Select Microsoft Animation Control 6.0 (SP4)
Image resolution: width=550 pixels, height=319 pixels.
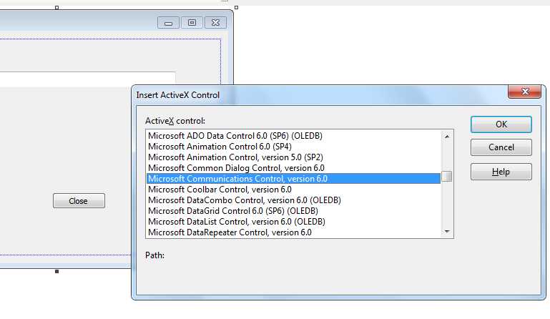point(293,147)
